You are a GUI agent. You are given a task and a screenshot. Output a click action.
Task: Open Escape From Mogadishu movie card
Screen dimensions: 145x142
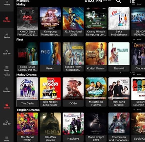click(73, 57)
